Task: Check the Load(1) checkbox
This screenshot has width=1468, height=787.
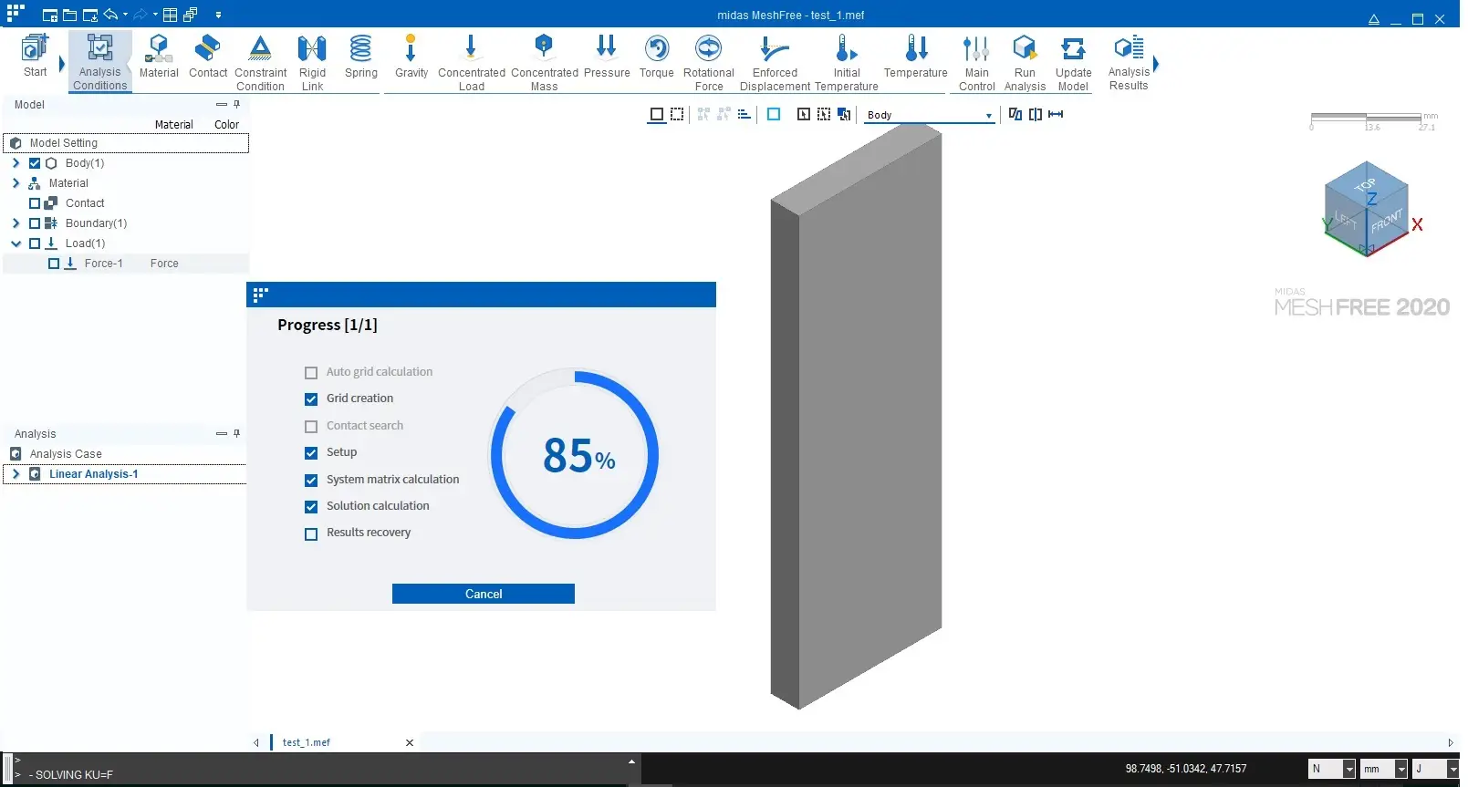Action: 35,243
